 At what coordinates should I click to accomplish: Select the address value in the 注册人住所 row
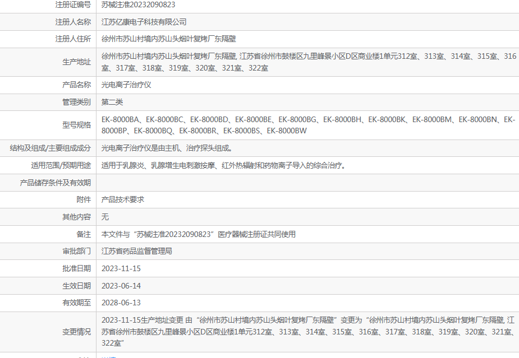point(168,39)
